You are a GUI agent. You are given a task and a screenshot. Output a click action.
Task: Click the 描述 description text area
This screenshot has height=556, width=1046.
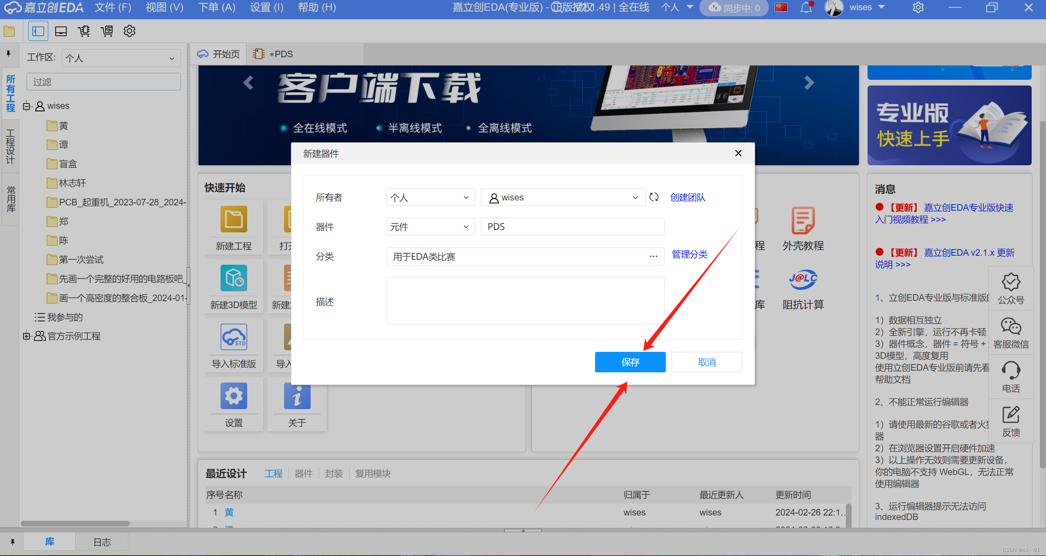point(525,301)
